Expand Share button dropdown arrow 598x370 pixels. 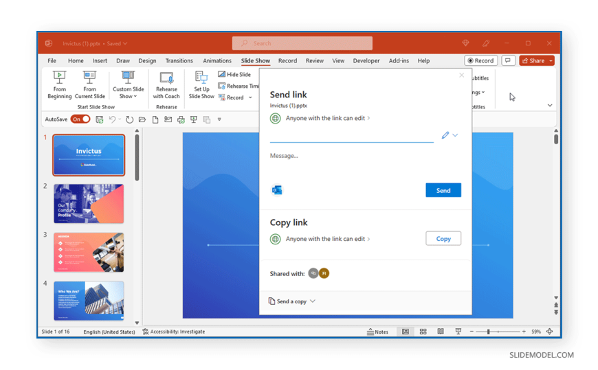551,60
